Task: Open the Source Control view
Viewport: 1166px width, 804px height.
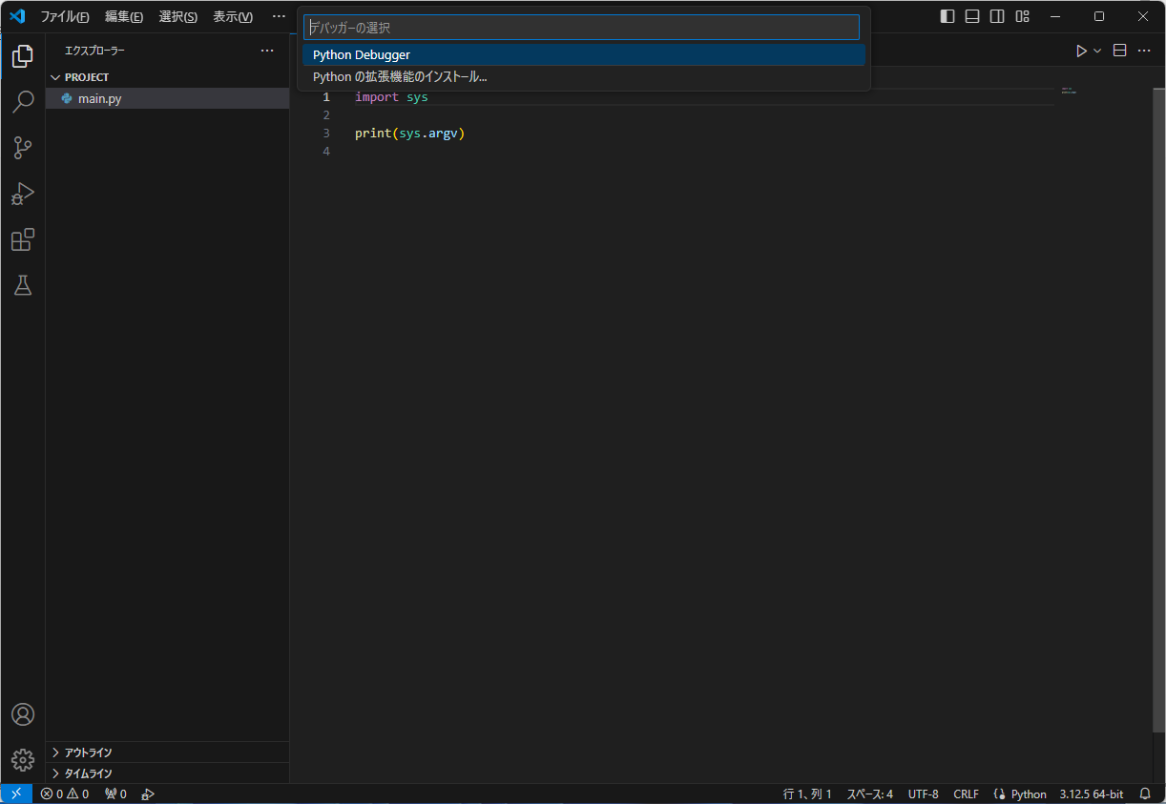Action: tap(22, 148)
